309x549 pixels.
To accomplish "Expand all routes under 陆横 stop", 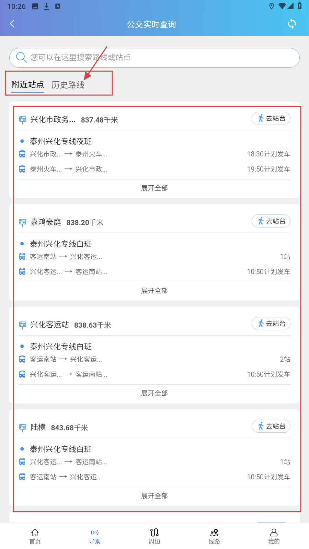I will (154, 496).
